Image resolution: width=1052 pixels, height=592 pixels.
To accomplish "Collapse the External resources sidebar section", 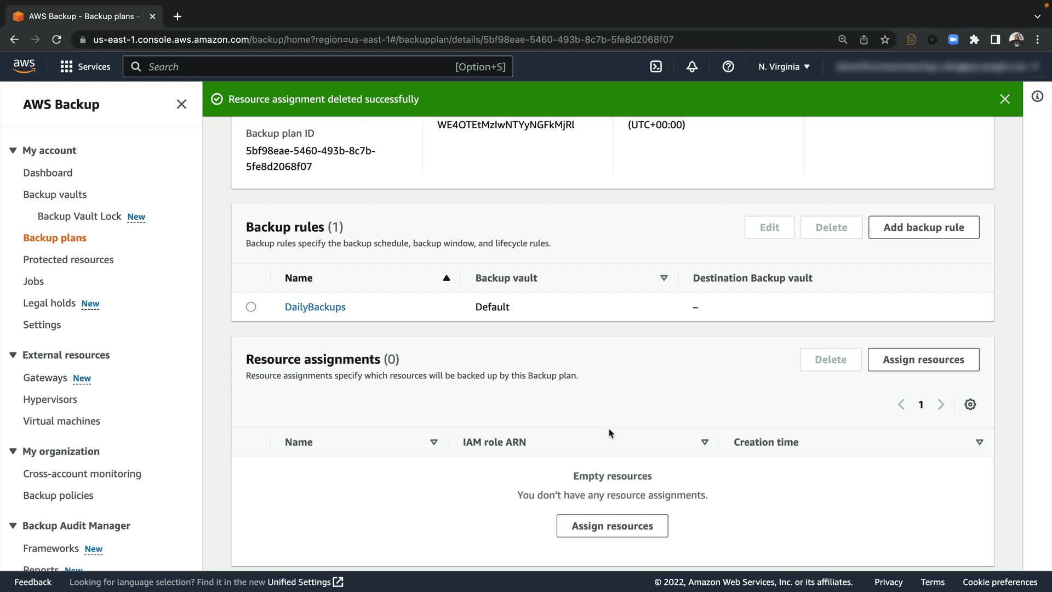I will [13, 355].
